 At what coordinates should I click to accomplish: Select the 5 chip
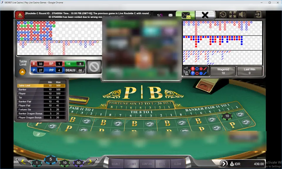[51, 159]
